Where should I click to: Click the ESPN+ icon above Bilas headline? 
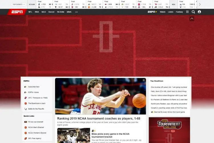click(x=94, y=131)
